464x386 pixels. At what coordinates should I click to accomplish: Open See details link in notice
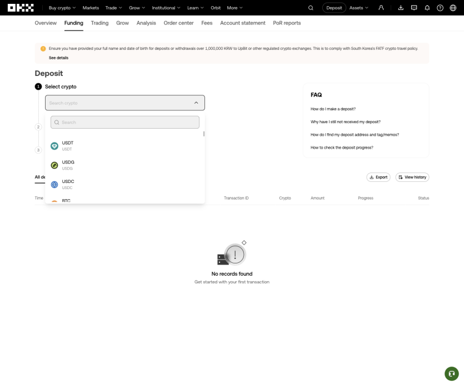click(58, 58)
